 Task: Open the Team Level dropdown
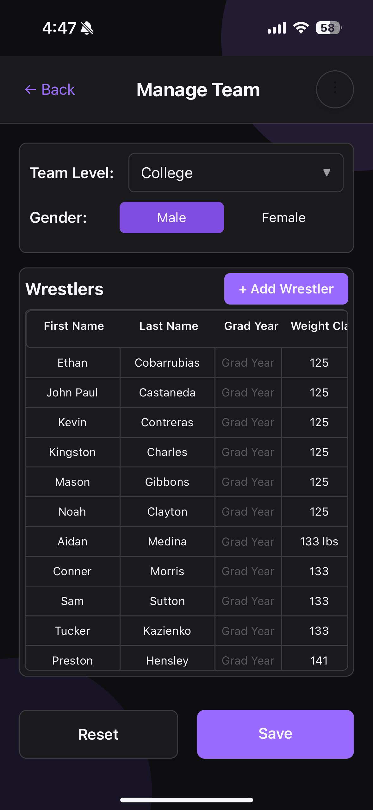pos(236,173)
